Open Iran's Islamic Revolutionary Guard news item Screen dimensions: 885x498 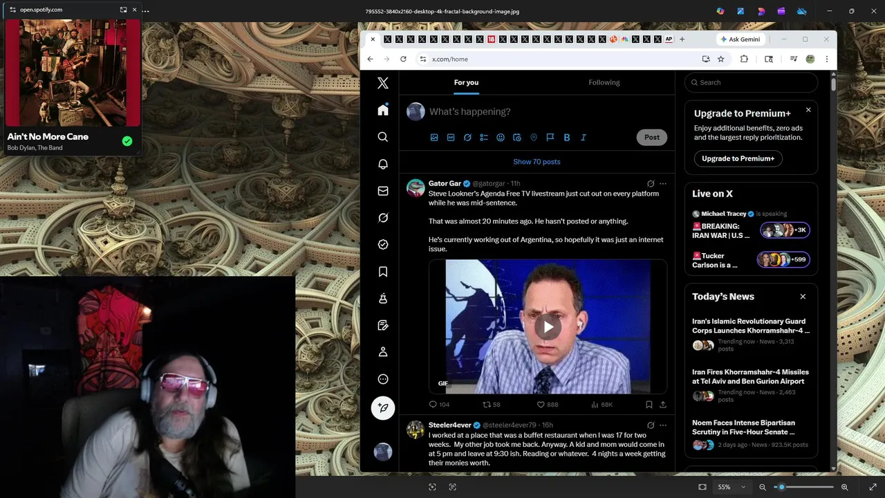[x=751, y=336]
